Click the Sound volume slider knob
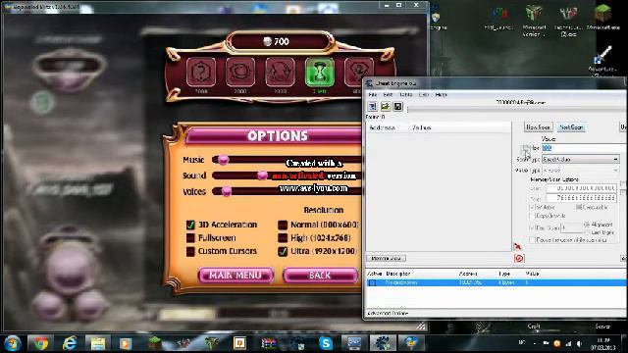The height and width of the screenshot is (353, 628). tap(262, 176)
